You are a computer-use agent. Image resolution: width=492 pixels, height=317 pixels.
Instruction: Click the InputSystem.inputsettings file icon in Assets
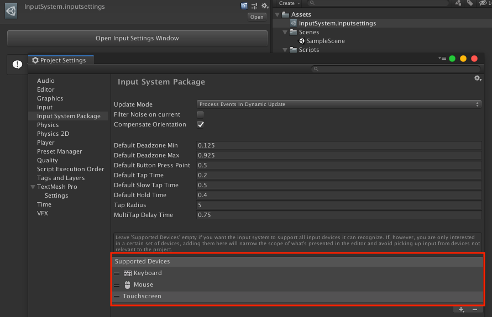pyautogui.click(x=294, y=23)
